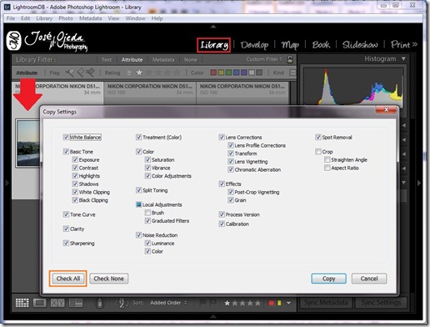Toggle Calibration checkbox
This screenshot has width=430, height=327.
(222, 224)
